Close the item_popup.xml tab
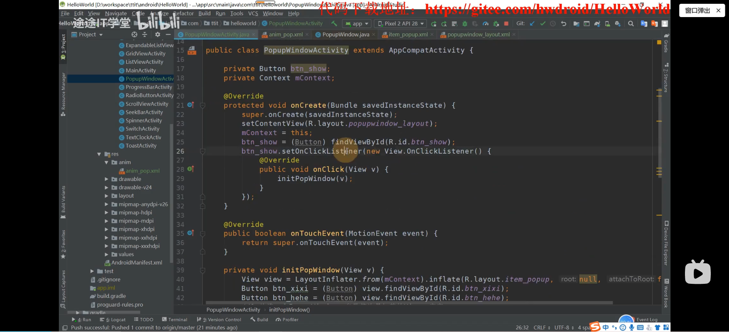This screenshot has height=332, width=729. 432,35
